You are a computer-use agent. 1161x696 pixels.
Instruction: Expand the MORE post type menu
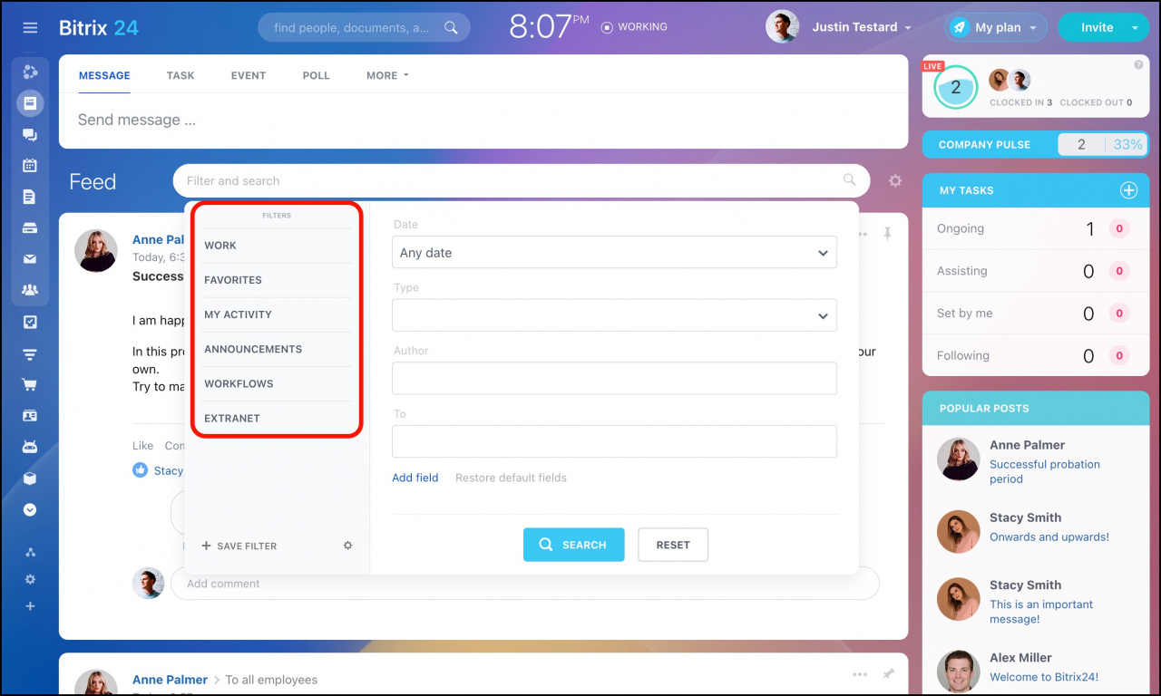[x=387, y=76]
